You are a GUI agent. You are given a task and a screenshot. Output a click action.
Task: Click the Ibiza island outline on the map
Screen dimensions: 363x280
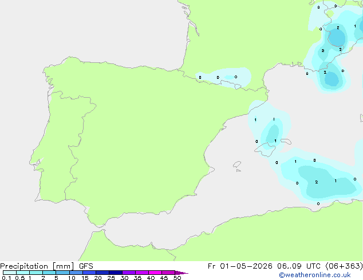pyautogui.click(x=237, y=165)
